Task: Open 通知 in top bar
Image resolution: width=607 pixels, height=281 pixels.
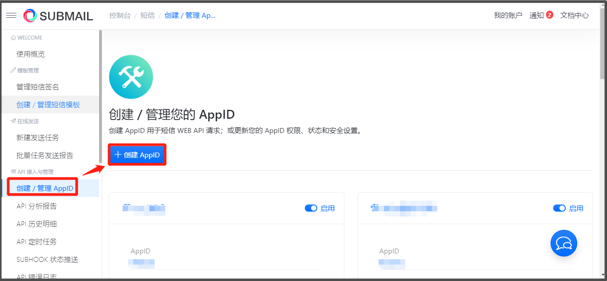Action: click(x=537, y=16)
